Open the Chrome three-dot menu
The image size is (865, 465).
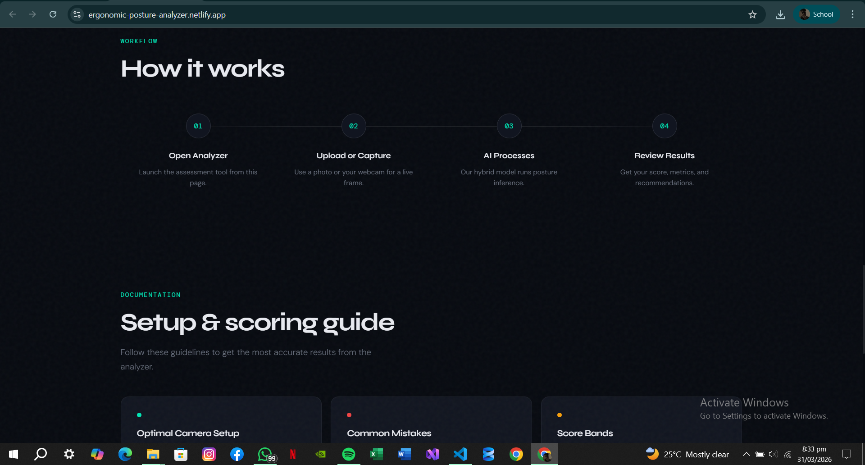[x=852, y=14]
